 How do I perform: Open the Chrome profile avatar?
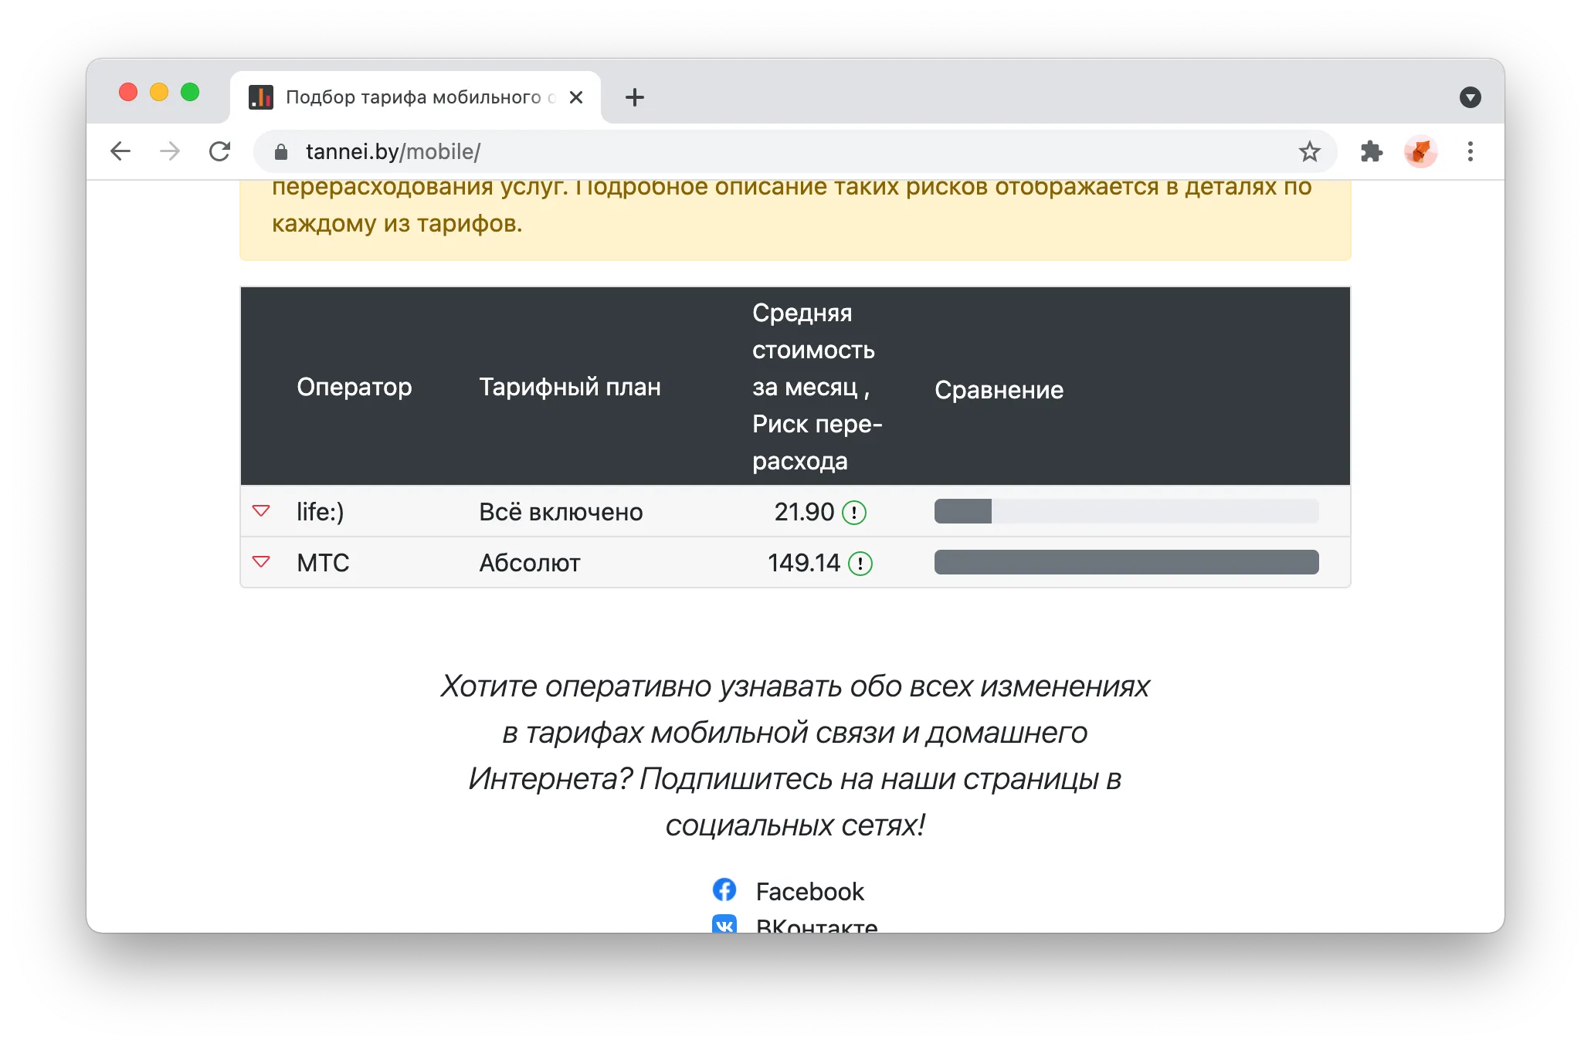(1420, 151)
